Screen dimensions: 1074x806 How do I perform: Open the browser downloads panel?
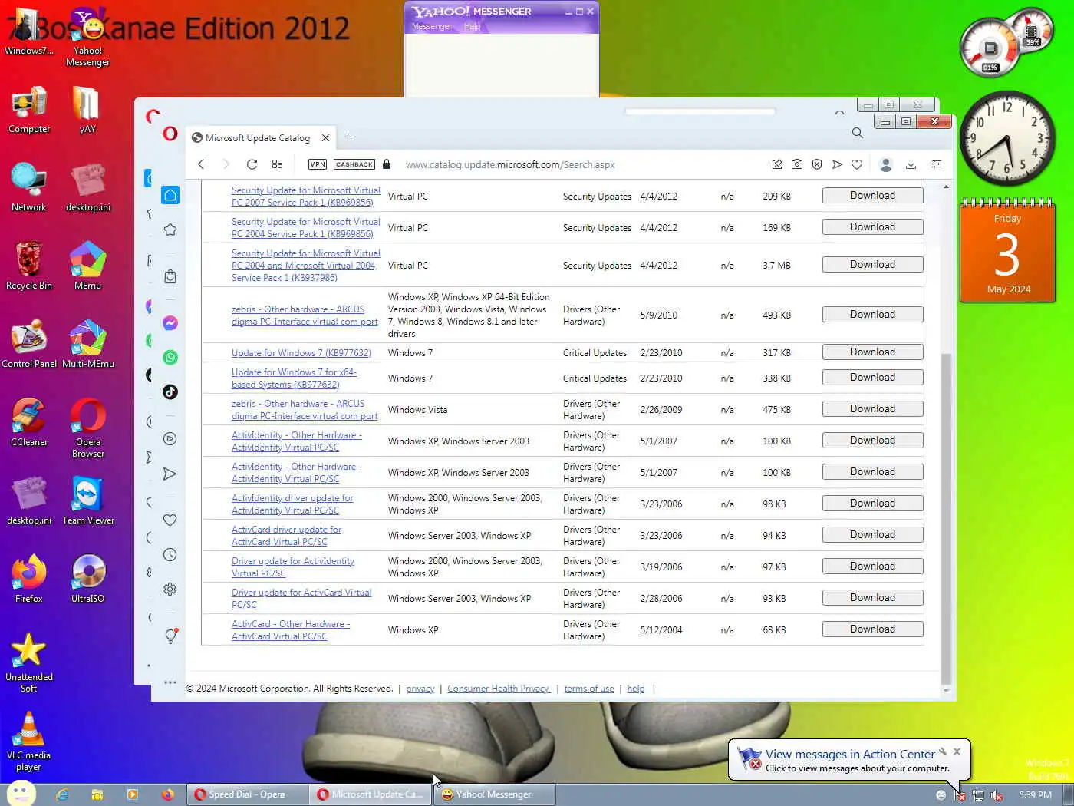pyautogui.click(x=911, y=164)
